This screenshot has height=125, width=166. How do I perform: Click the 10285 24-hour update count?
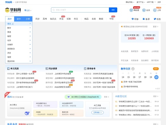tap(132, 39)
